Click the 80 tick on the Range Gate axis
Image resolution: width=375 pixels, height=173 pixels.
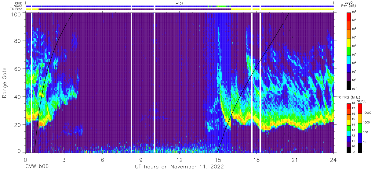click(x=17, y=41)
